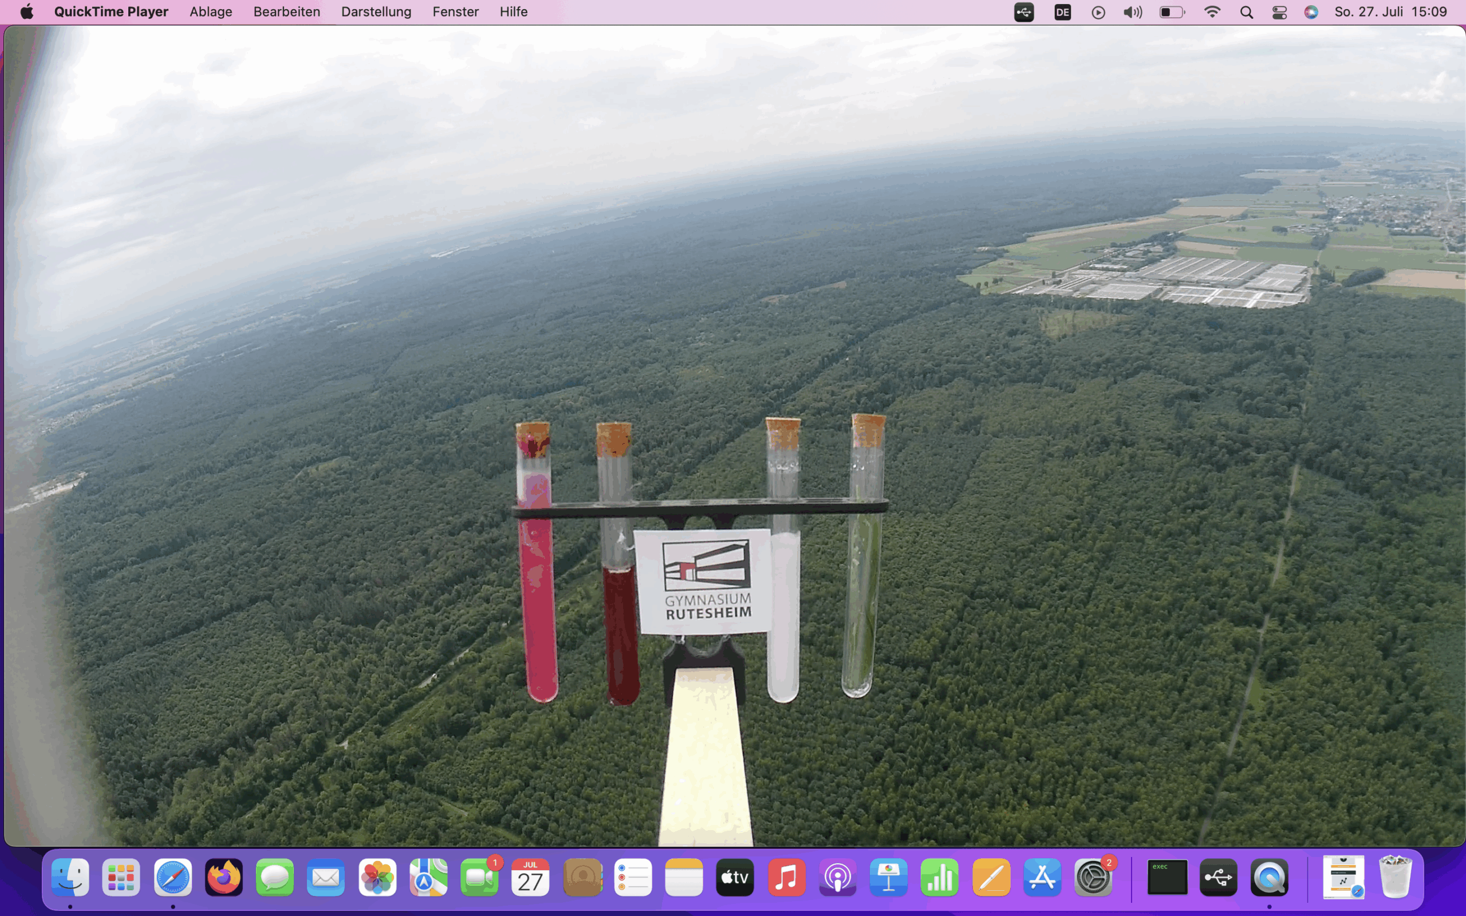The width and height of the screenshot is (1466, 916).
Task: Open the Darstellung menu
Action: 376,11
